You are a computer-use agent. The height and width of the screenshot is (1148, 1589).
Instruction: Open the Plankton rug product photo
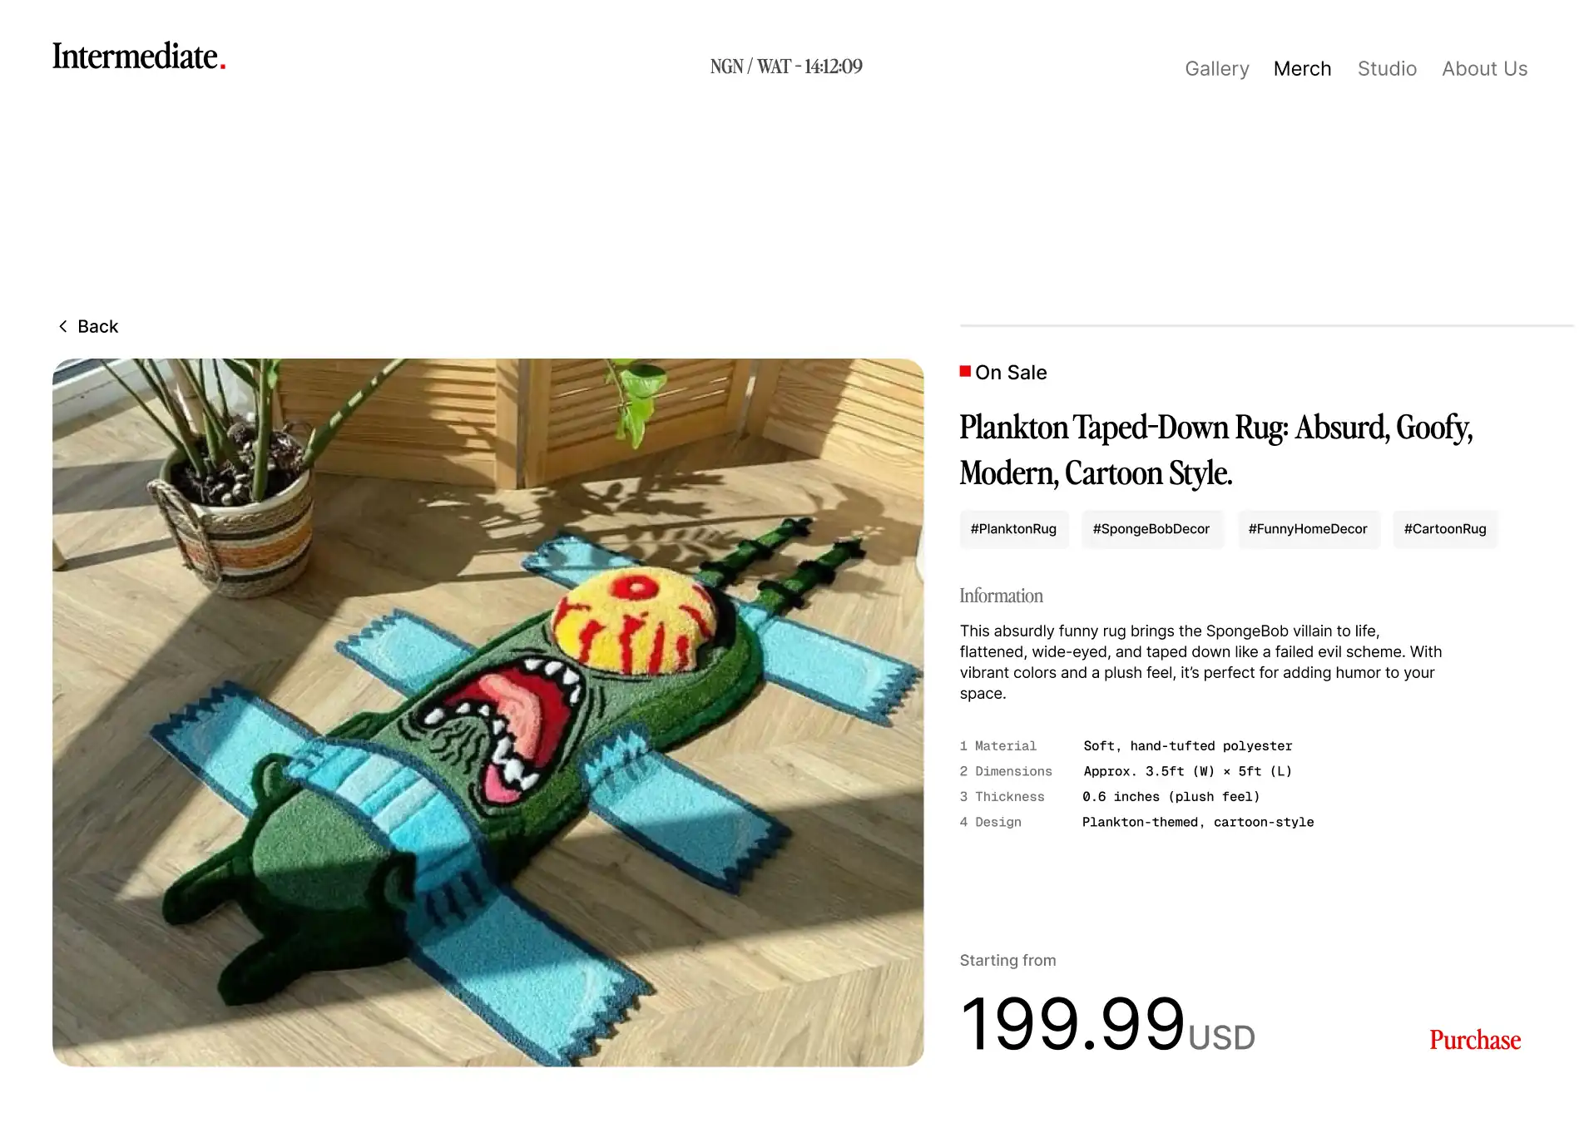coord(488,712)
